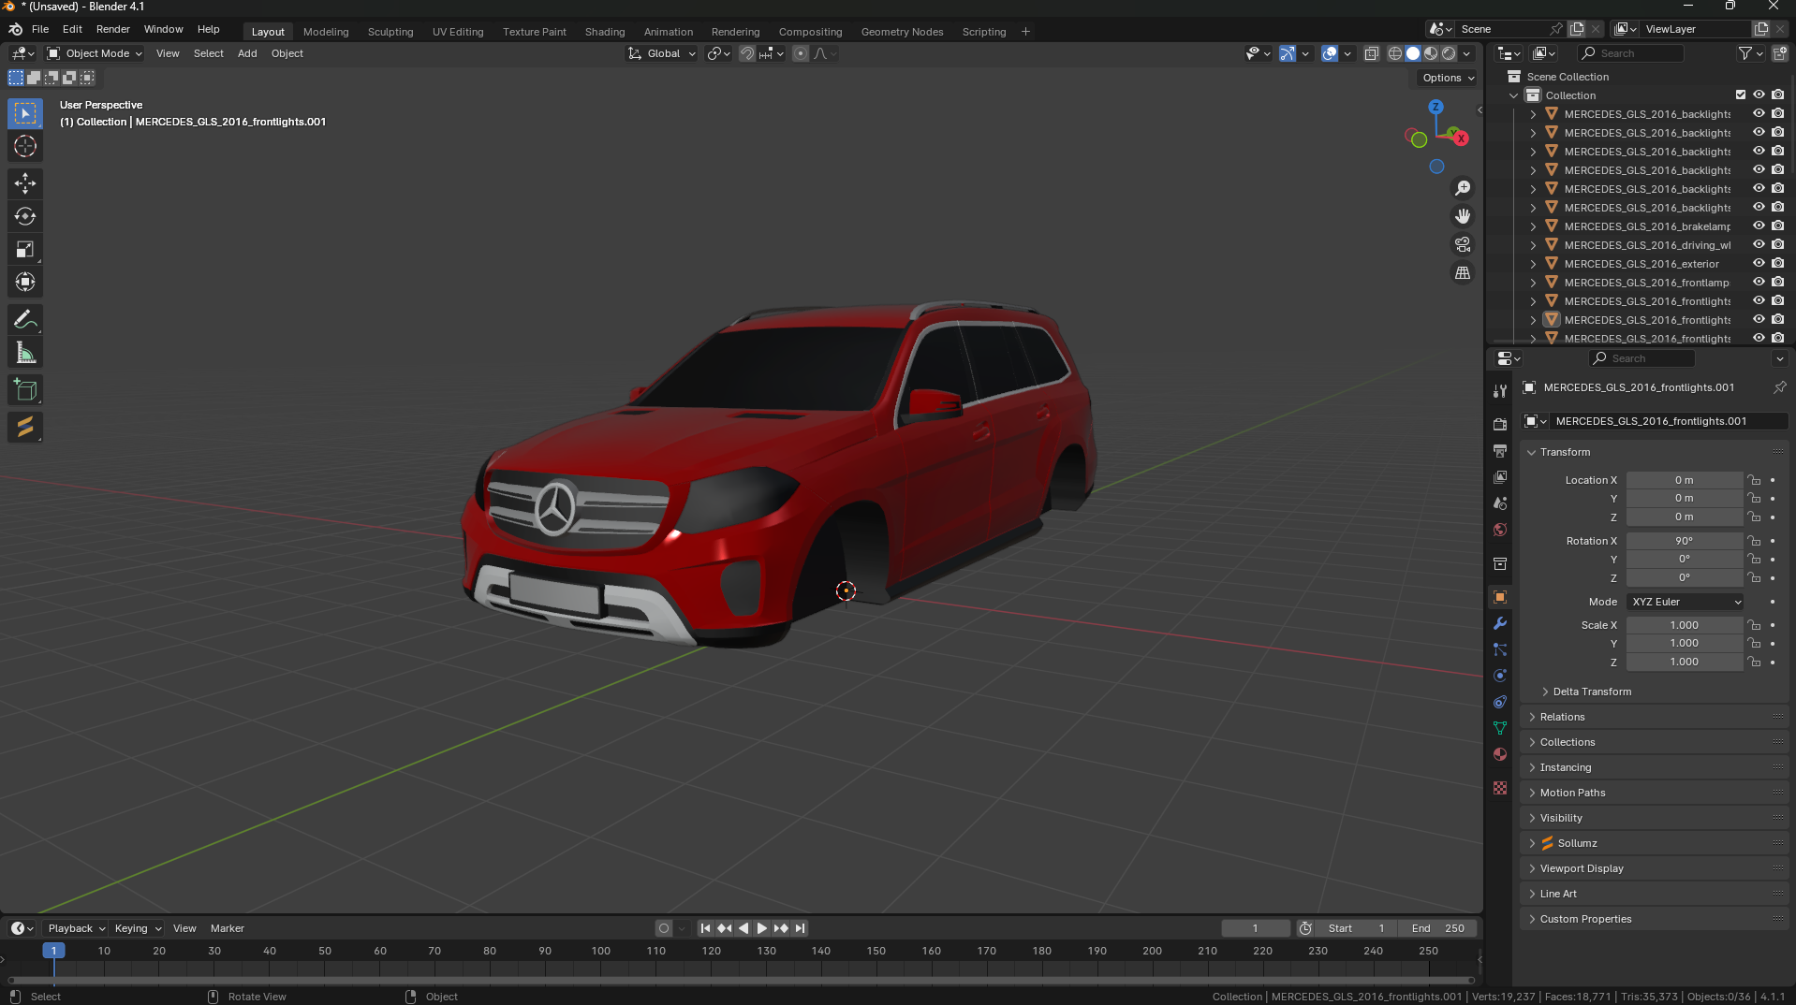Open the Modifiers wrench tab
The image size is (1796, 1005).
(x=1500, y=623)
